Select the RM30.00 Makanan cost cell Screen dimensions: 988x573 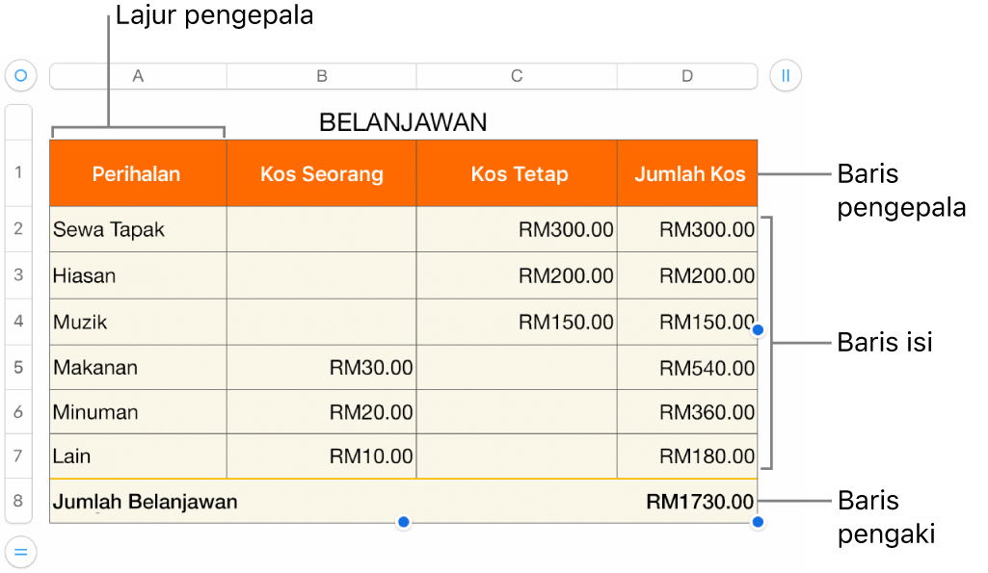pyautogui.click(x=322, y=367)
